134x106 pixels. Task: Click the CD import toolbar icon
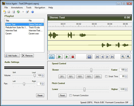coord(18,12)
